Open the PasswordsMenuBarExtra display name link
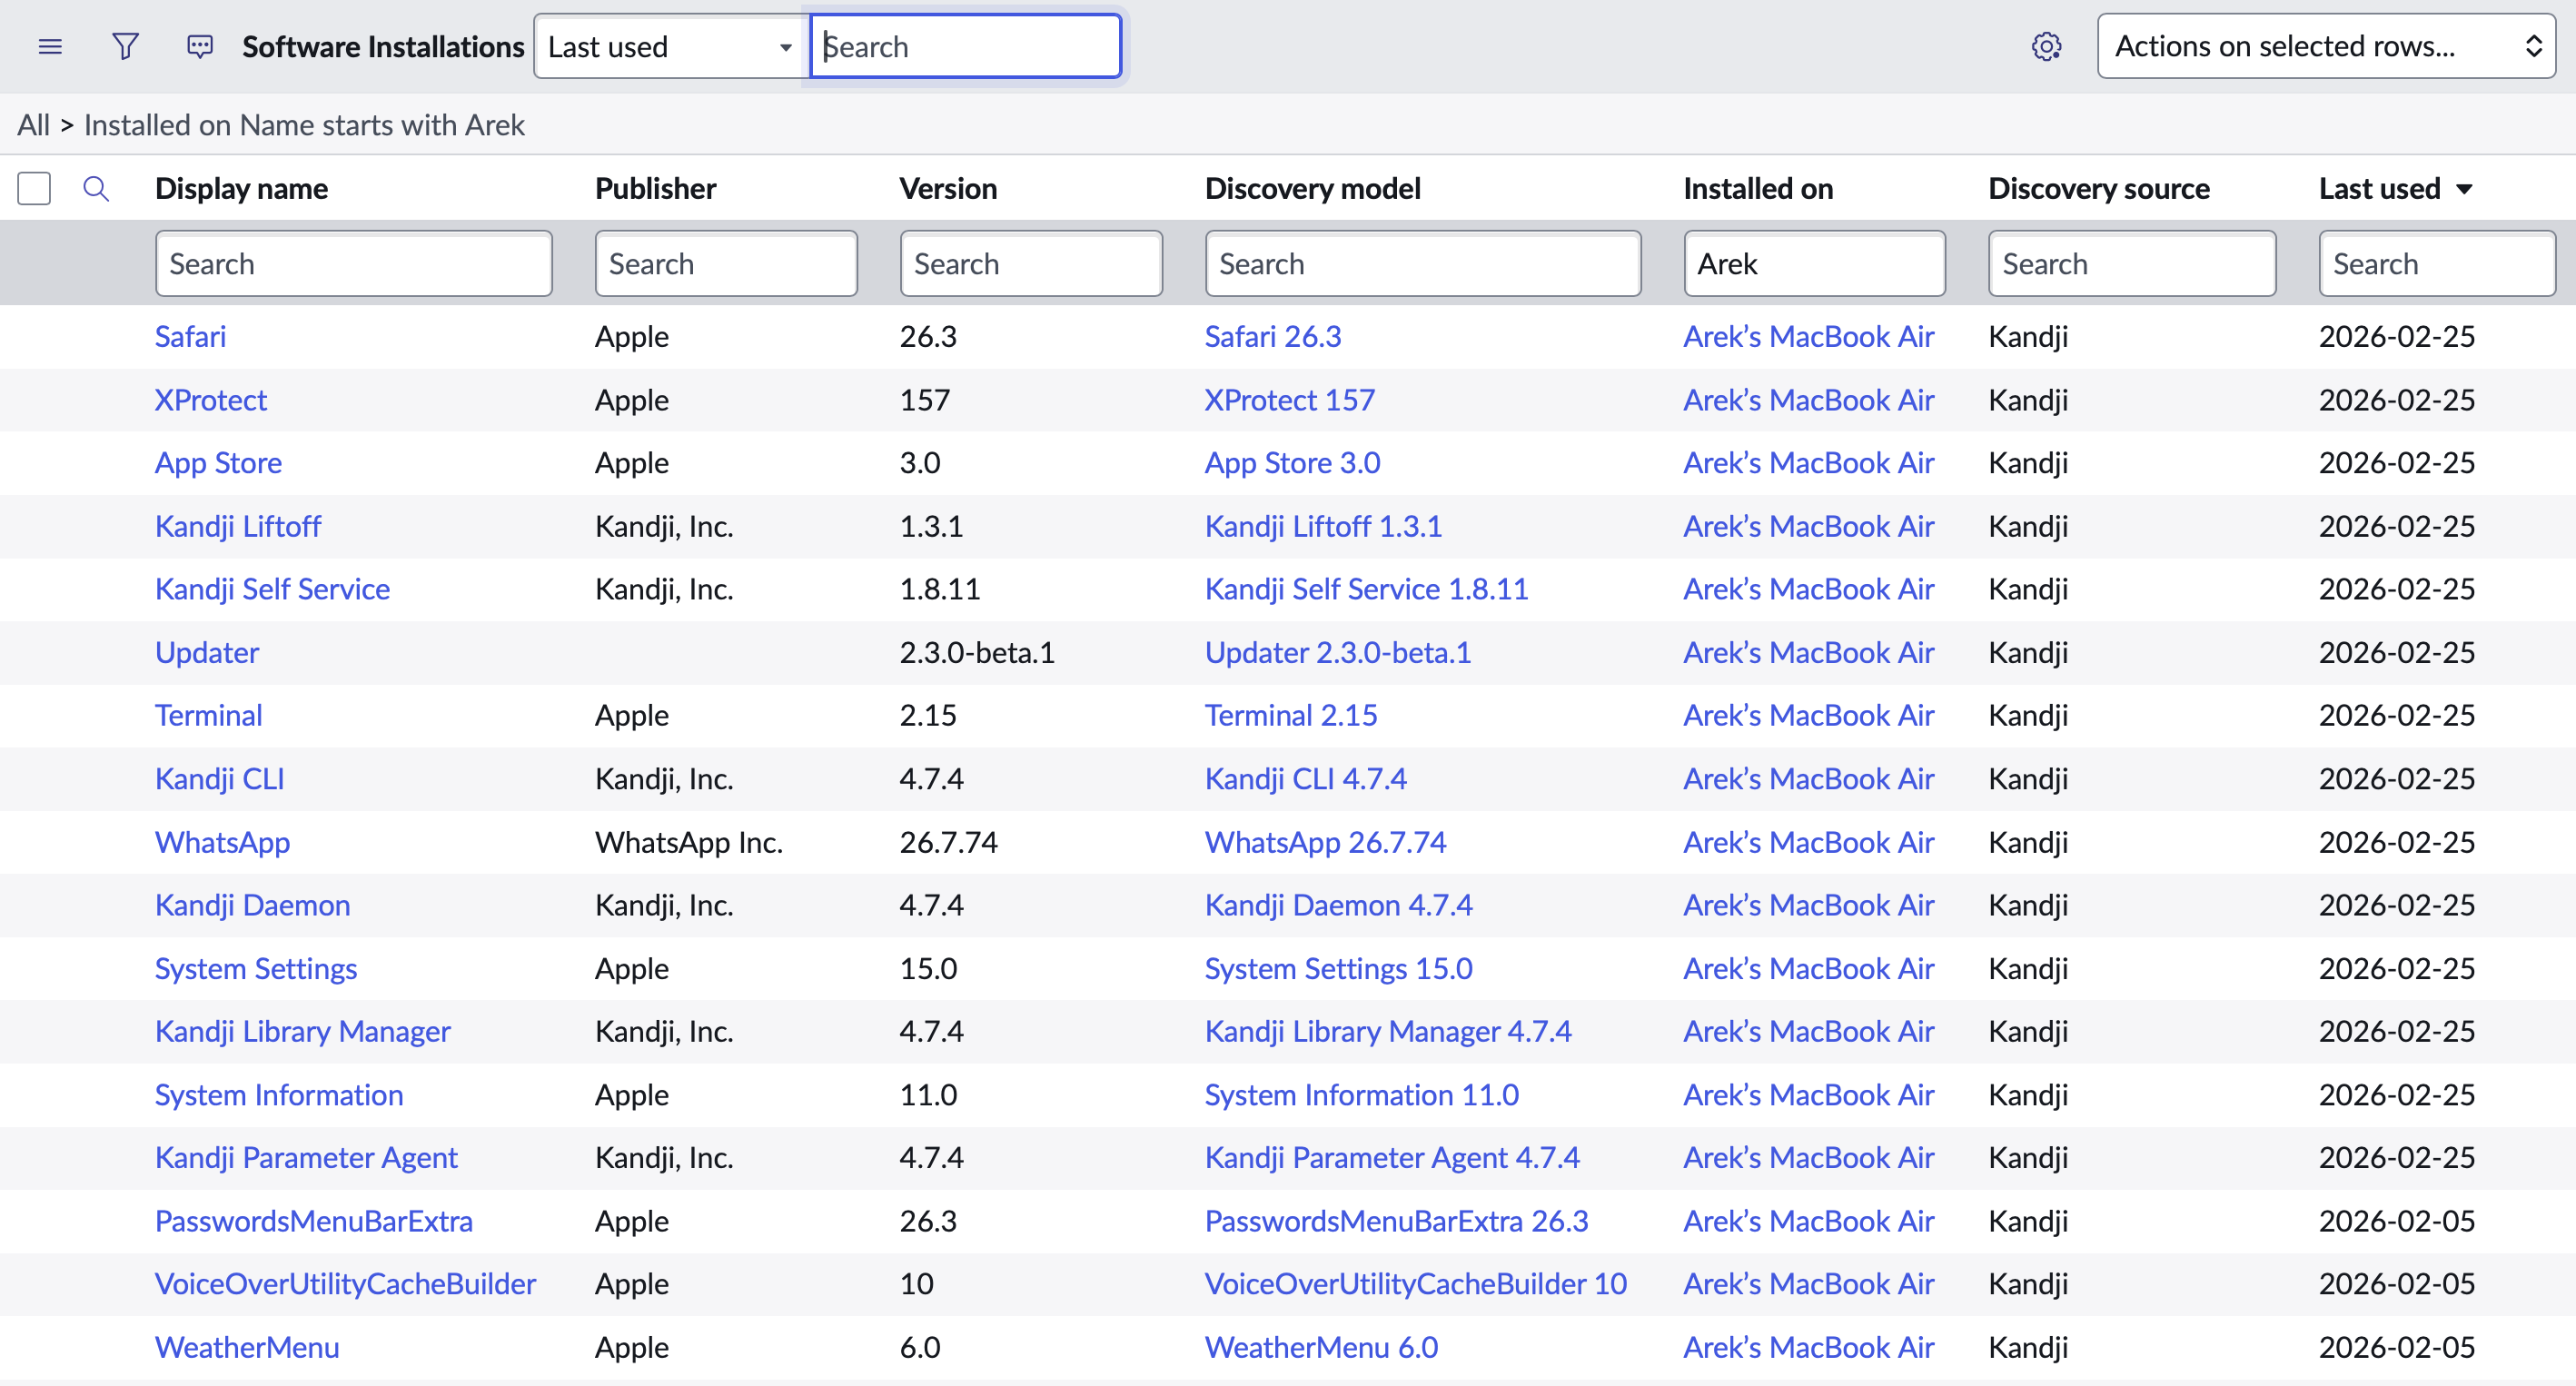This screenshot has height=1386, width=2576. click(313, 1221)
